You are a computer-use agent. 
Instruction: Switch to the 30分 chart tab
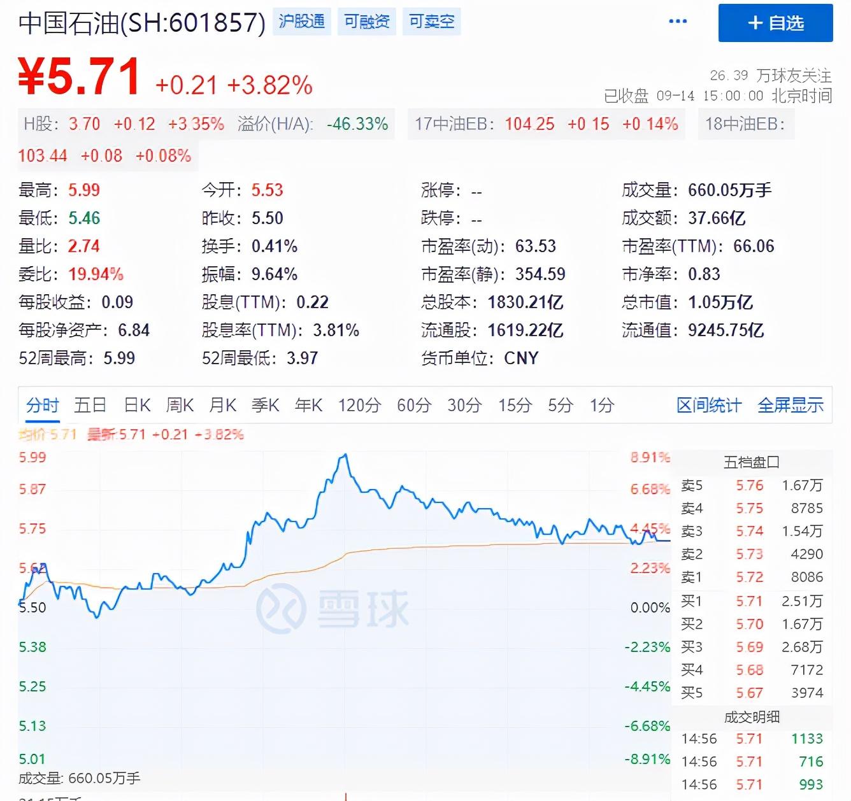click(464, 406)
